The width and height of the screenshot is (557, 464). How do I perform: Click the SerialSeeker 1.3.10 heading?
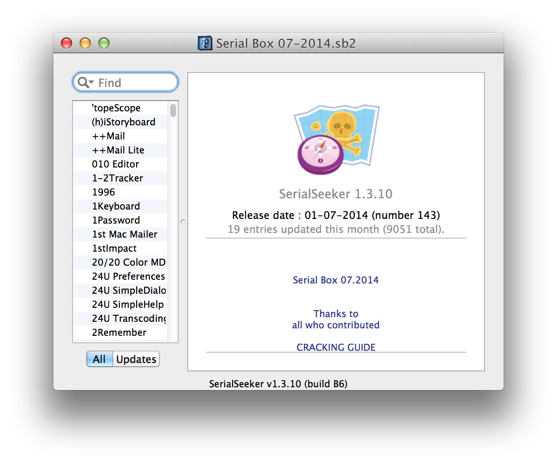[336, 194]
